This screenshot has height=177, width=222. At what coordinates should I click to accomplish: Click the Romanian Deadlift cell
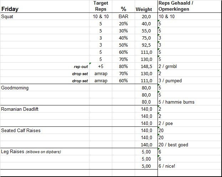[20, 109]
